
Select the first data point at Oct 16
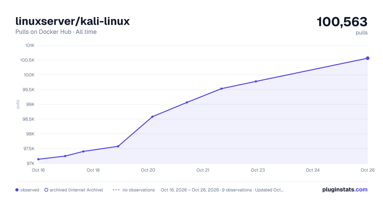[x=38, y=159]
